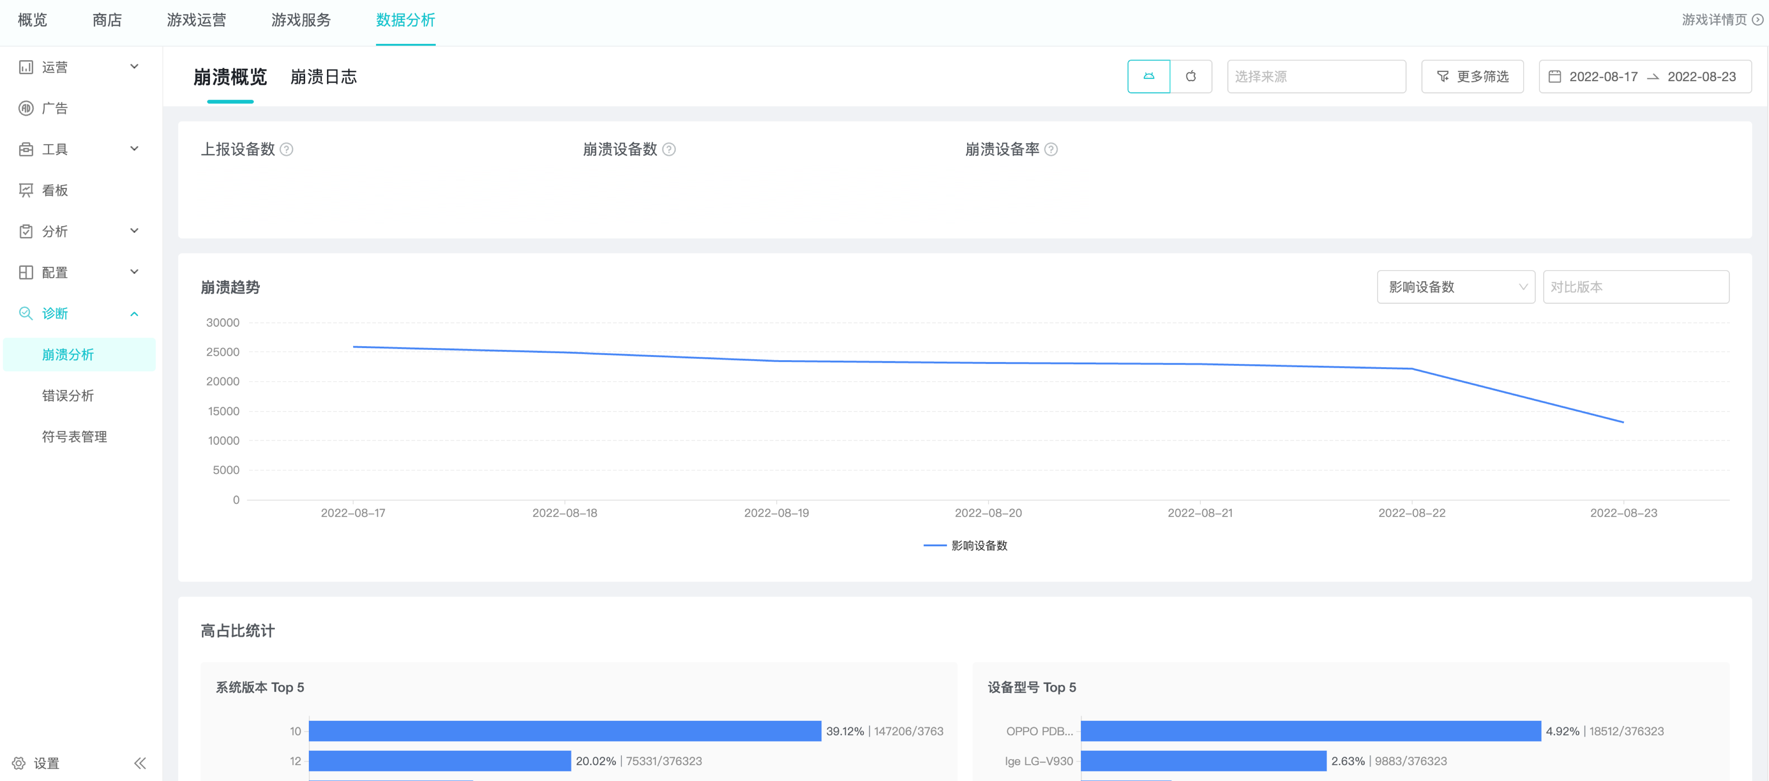This screenshot has width=1769, height=781.
Task: Open the 游戏服务 menu tab
Action: 301,21
